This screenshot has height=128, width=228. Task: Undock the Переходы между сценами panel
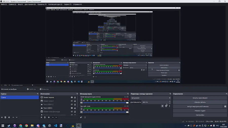tap(170, 94)
